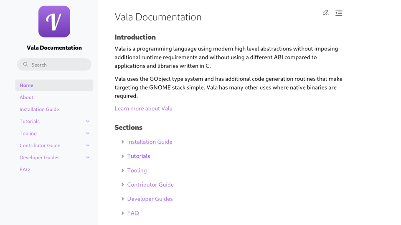Expand the Contributor Guide sidebar chevron
Screen dimensions: 401x225
click(88, 145)
